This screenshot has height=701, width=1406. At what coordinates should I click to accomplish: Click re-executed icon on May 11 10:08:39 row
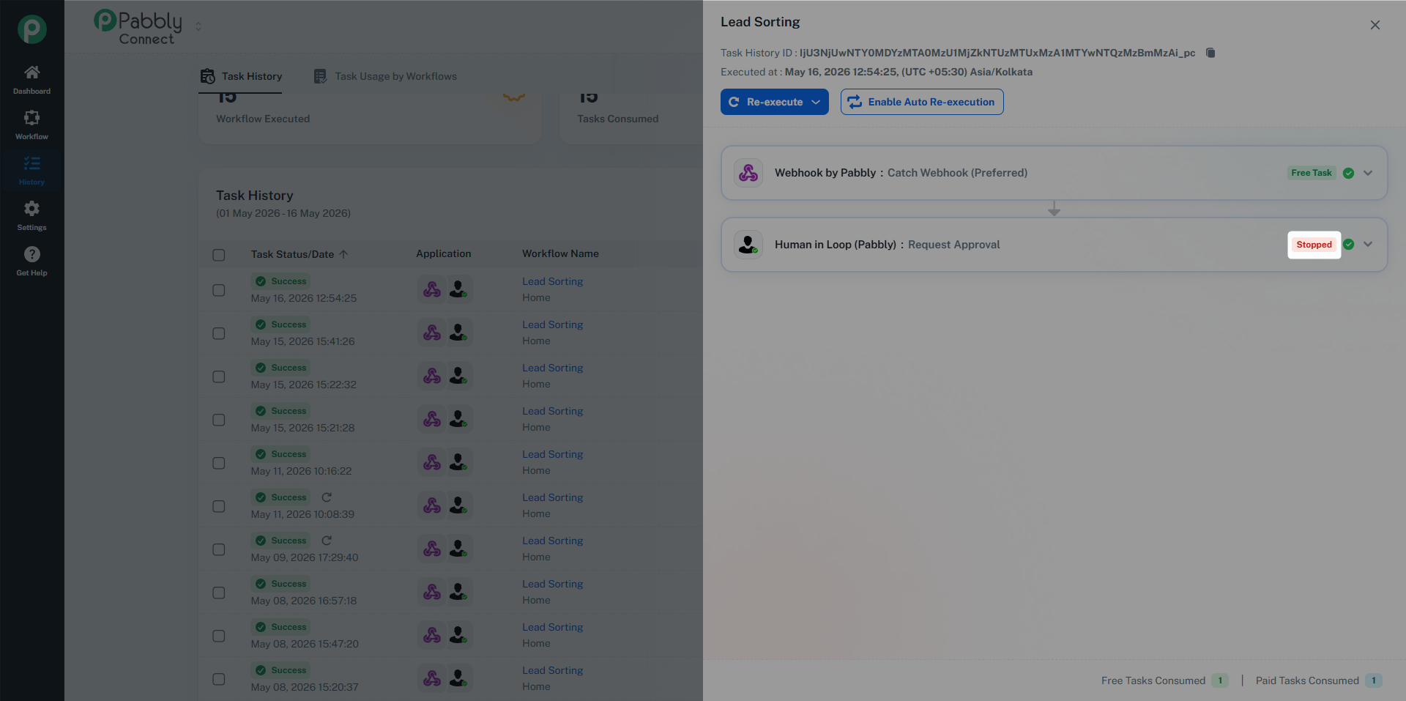(327, 497)
